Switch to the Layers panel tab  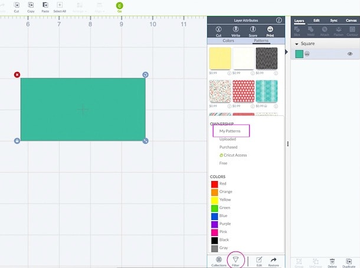pos(299,21)
